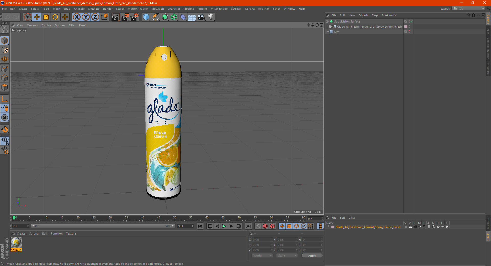Play the animation forward
Image resolution: width=491 pixels, height=266 pixels.
(x=224, y=226)
